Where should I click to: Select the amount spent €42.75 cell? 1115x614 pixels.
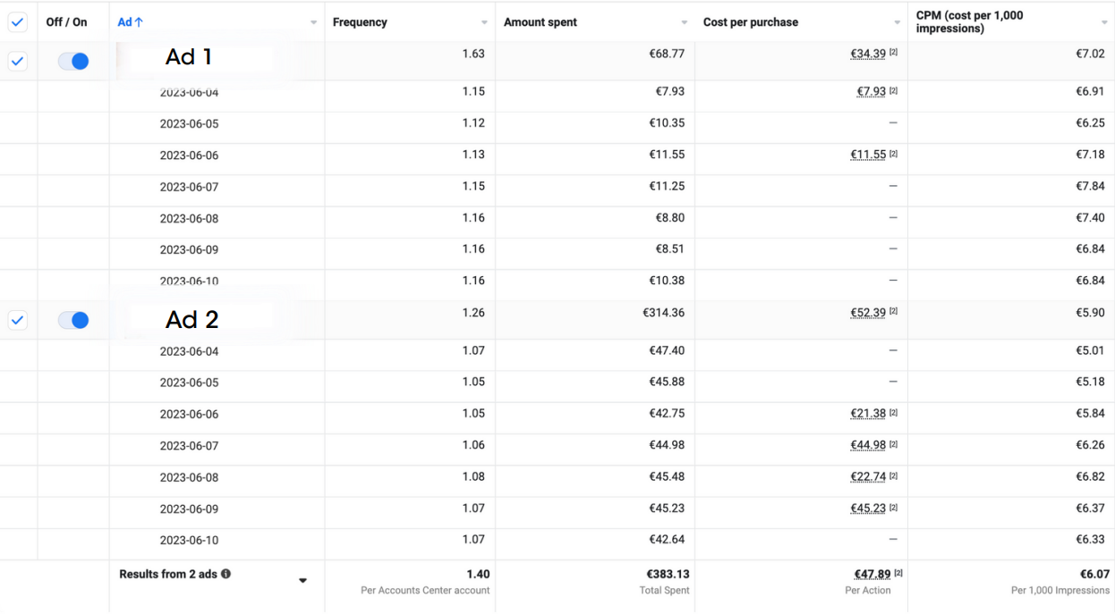pos(667,413)
